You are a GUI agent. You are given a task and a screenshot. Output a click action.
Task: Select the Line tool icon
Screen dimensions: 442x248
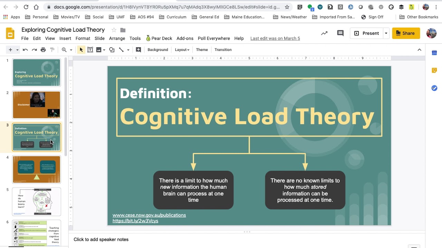coord(121,50)
